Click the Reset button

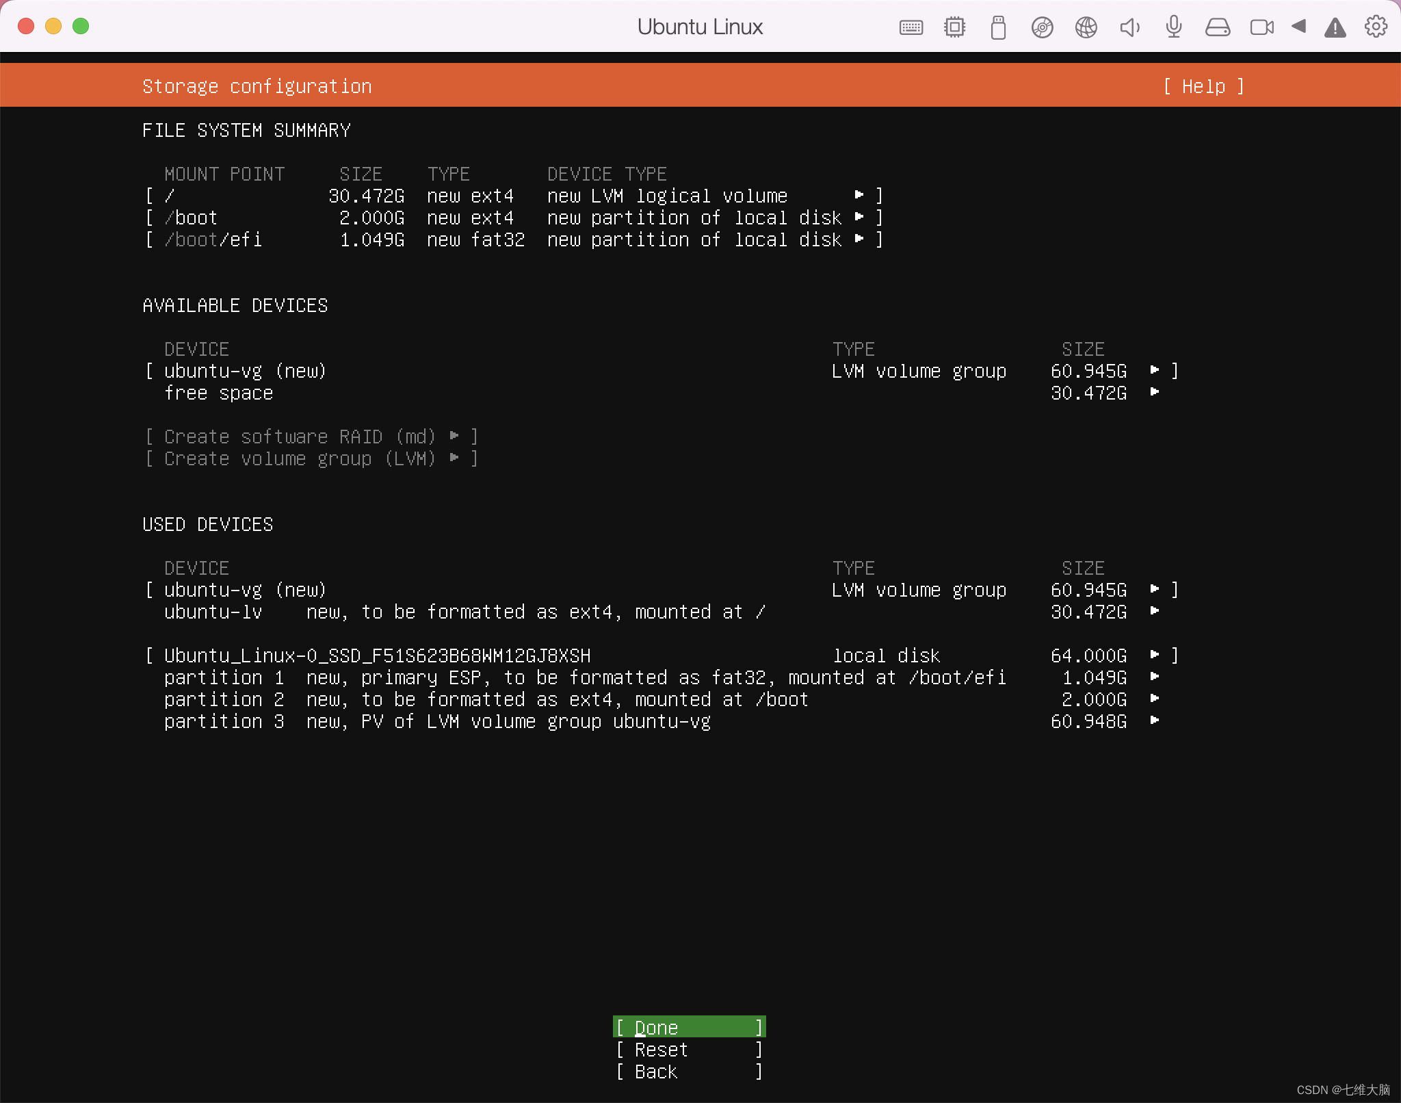[x=689, y=1049]
